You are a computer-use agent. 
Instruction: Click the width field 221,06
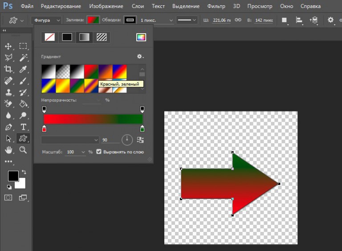click(x=222, y=20)
